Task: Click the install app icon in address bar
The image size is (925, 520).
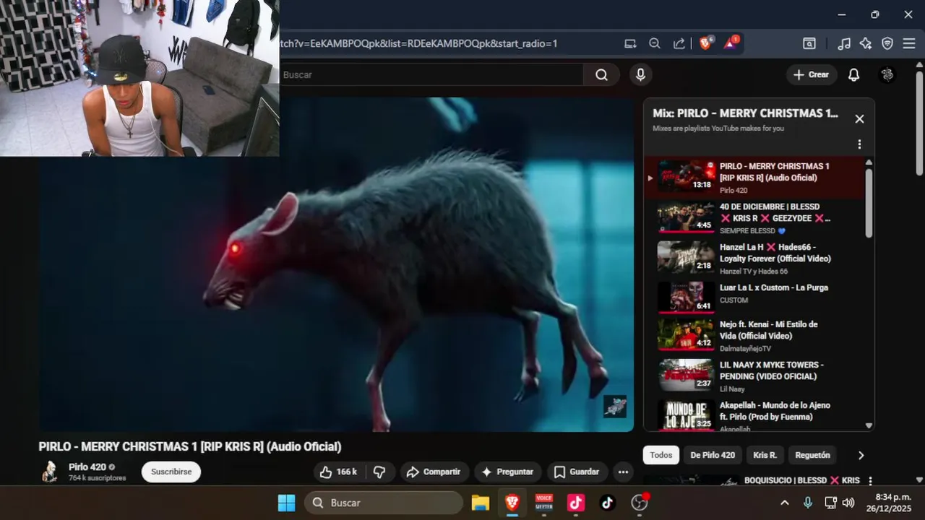Action: pos(631,43)
